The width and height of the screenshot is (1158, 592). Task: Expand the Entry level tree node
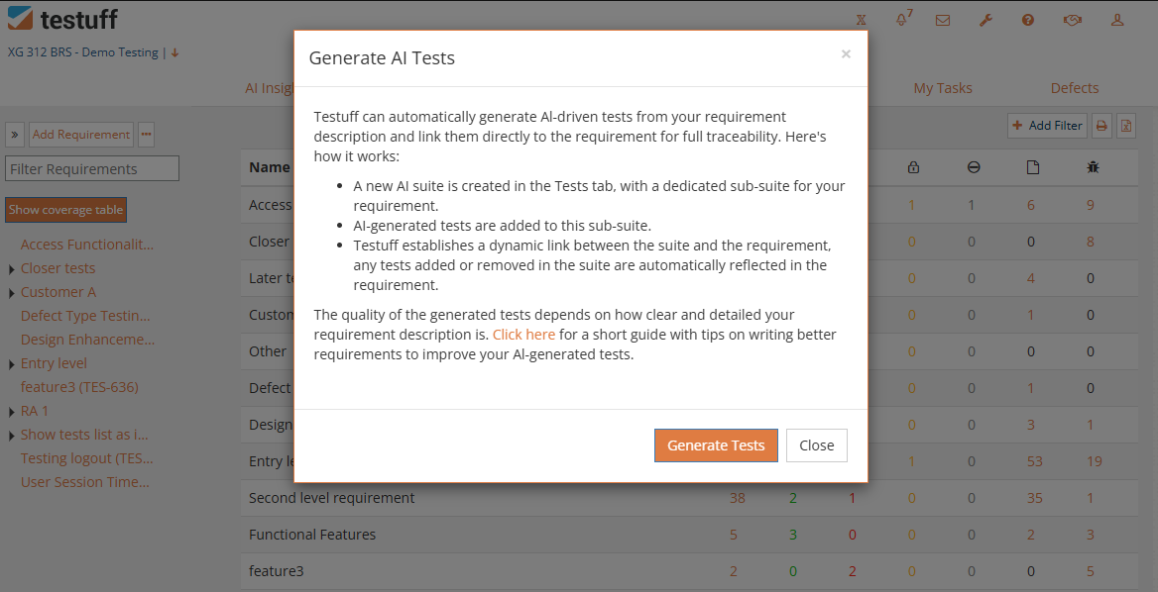tap(11, 364)
